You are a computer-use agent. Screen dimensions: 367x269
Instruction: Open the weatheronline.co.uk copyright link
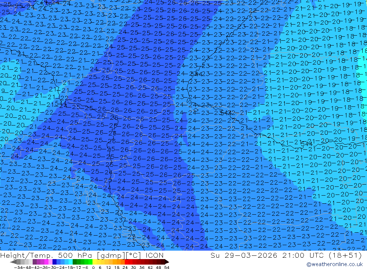[335, 264]
